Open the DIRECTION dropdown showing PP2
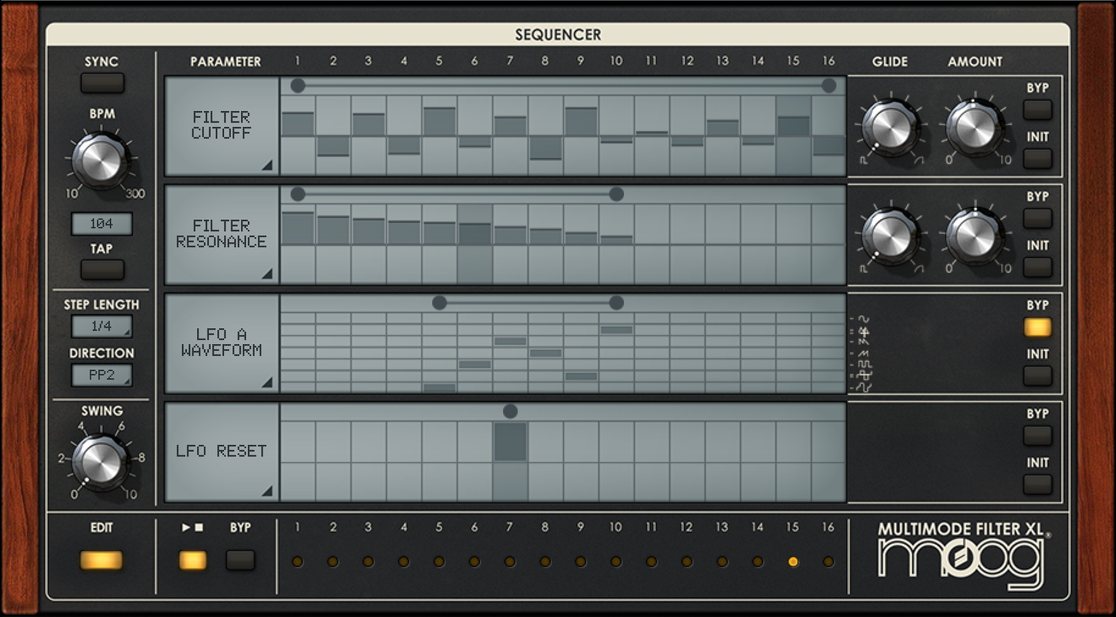 [x=101, y=375]
